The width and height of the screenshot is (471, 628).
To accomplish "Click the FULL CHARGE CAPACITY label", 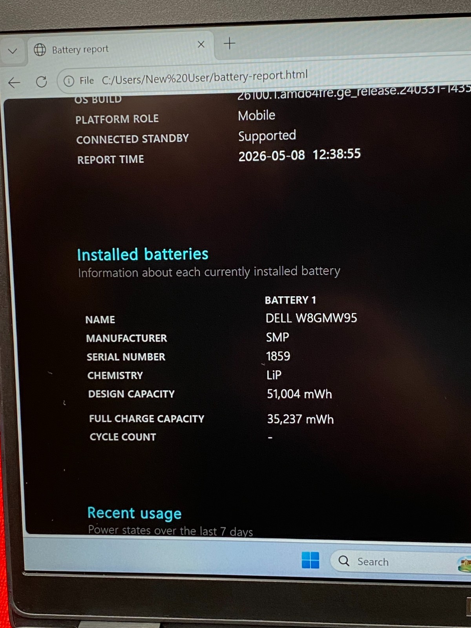I will tap(147, 419).
